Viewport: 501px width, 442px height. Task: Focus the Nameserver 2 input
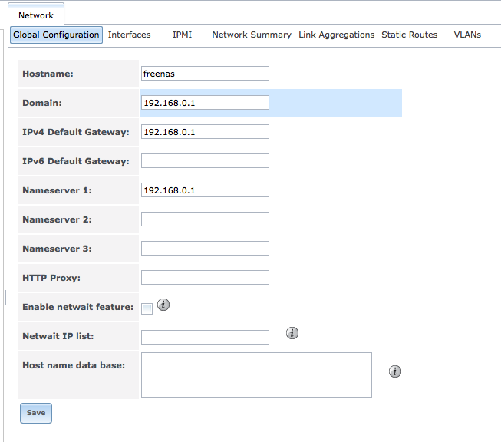point(205,219)
